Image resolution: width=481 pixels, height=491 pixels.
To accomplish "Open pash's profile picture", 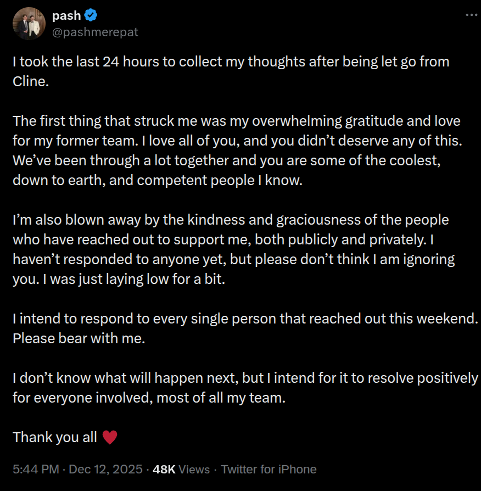I will [29, 24].
